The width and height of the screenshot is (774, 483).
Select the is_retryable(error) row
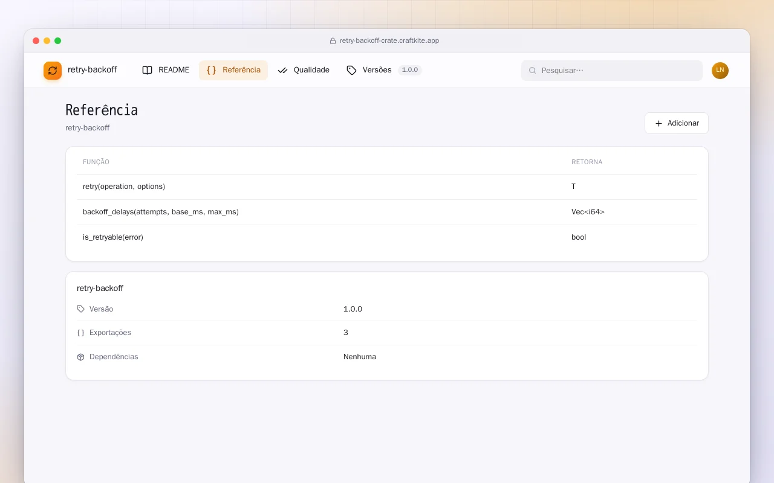tap(387, 237)
